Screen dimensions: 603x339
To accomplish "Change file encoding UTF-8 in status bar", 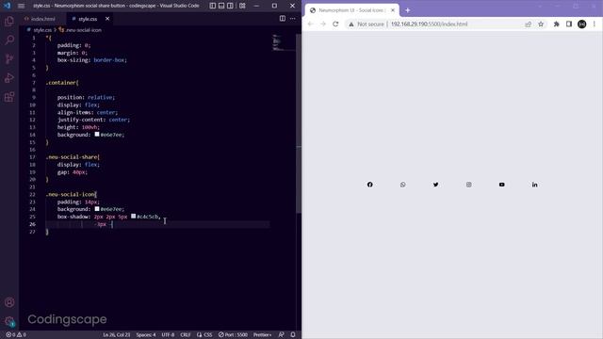I will [x=168, y=335].
